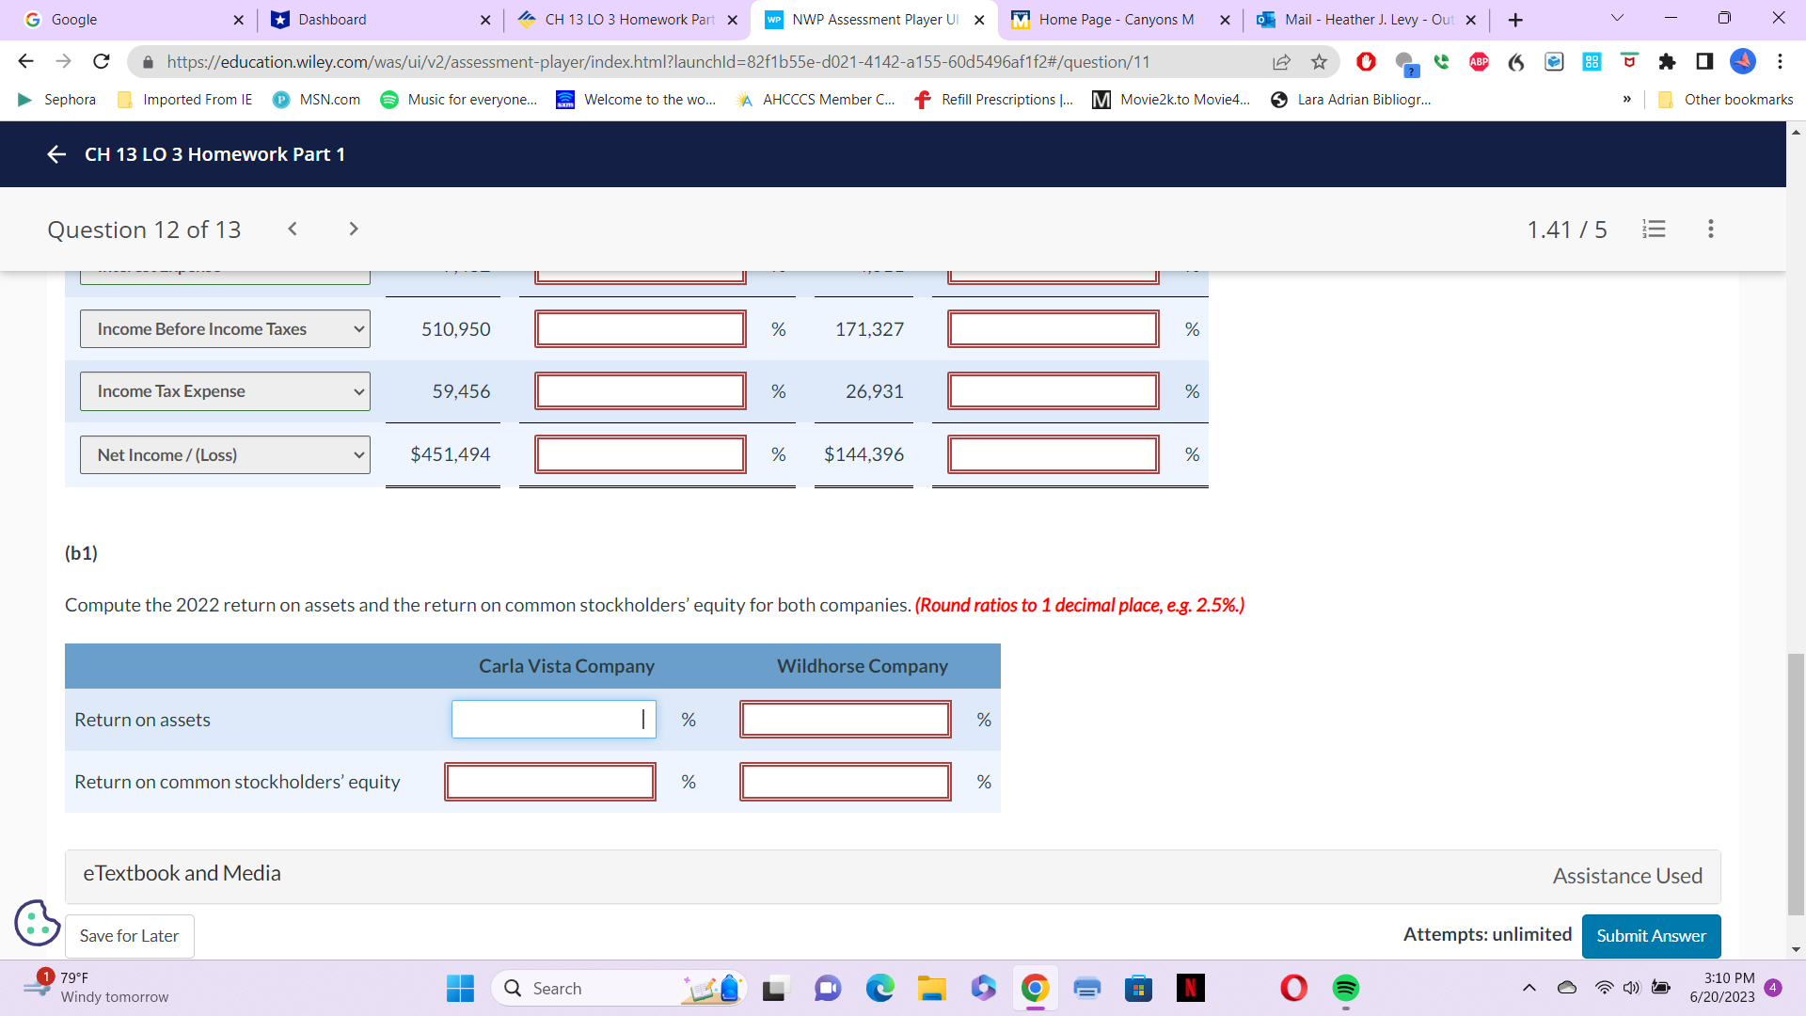Bookmark this page with the star icon
Viewport: 1806px width, 1016px height.
[1319, 62]
